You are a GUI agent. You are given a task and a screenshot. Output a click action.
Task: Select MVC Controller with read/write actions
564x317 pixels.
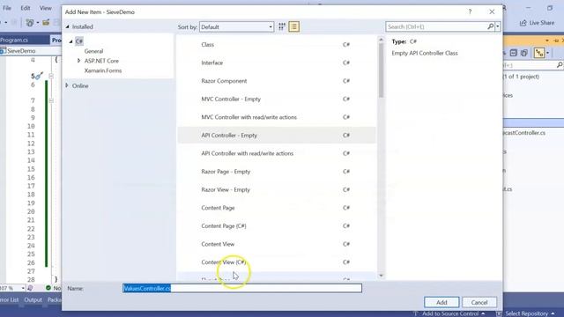coord(277,117)
